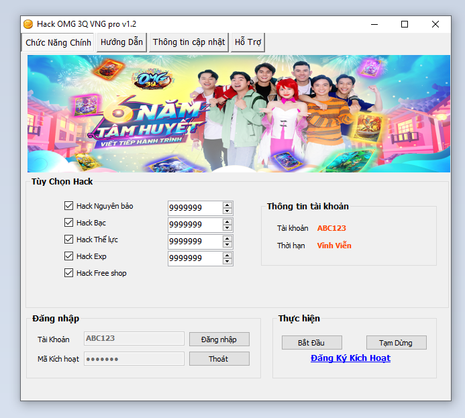The width and height of the screenshot is (465, 418).
Task: Click the Thoát button
Action: (219, 359)
